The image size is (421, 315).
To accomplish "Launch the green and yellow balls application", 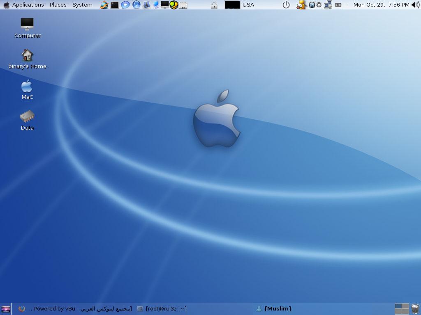I will pos(174,5).
